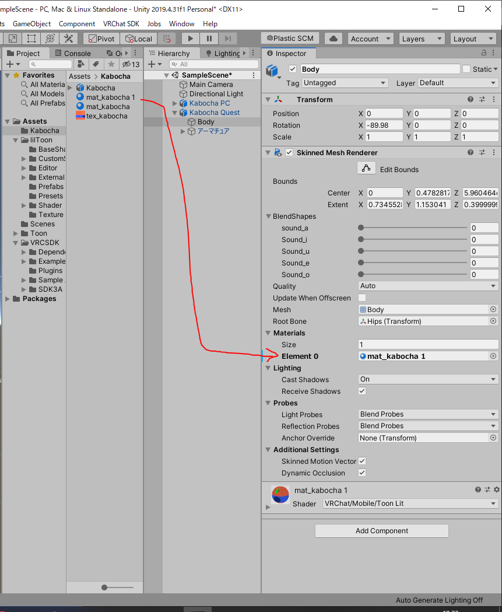The height and width of the screenshot is (612, 502).
Task: Open the Project panel create (+) menu
Action: (13, 64)
